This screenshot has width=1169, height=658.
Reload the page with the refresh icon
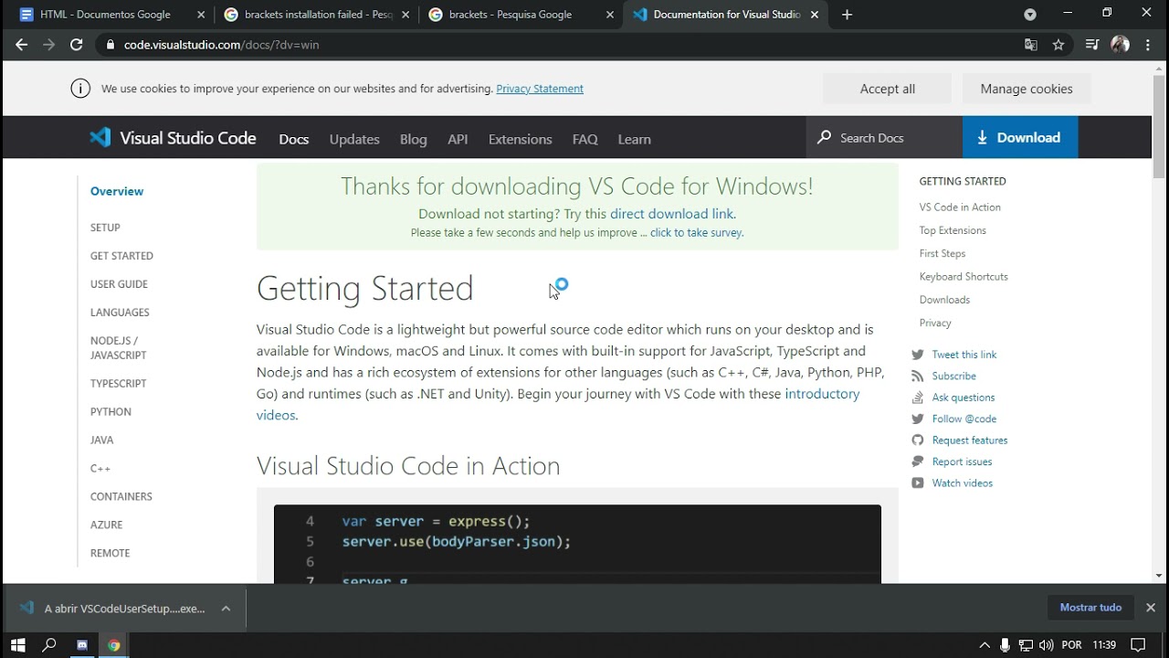(x=77, y=44)
